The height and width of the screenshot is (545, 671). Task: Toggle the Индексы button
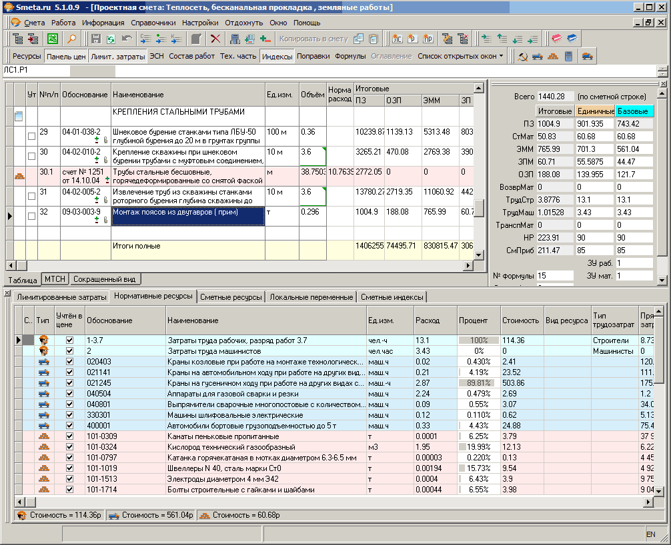tap(277, 57)
